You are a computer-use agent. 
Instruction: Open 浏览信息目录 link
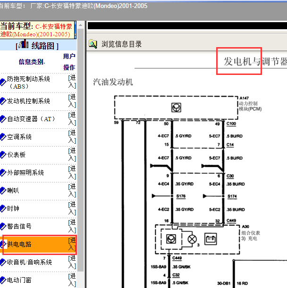tap(121, 44)
